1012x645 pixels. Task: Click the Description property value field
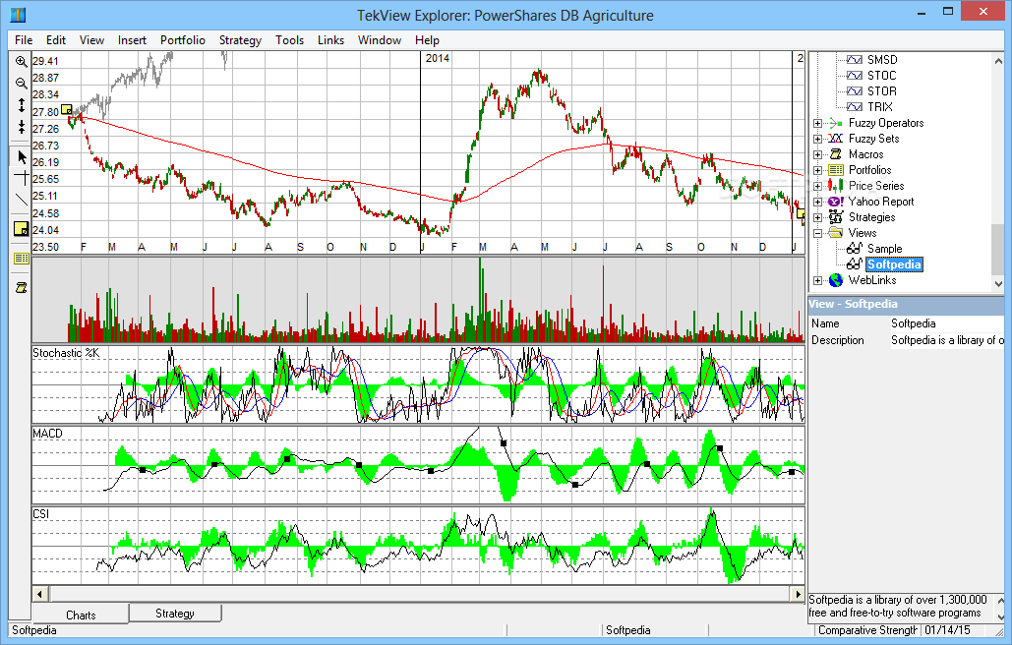947,340
